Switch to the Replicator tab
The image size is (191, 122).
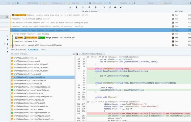(97, 3)
